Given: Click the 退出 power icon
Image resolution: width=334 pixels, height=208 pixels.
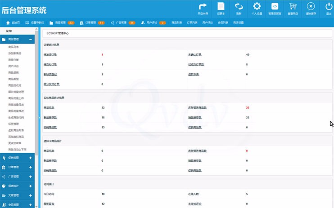Looking at the screenshot, I should pos(329,6).
